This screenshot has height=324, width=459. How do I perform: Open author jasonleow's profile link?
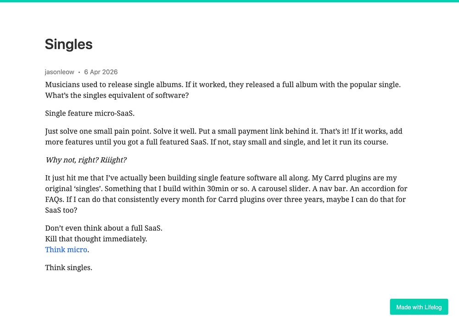click(x=59, y=72)
